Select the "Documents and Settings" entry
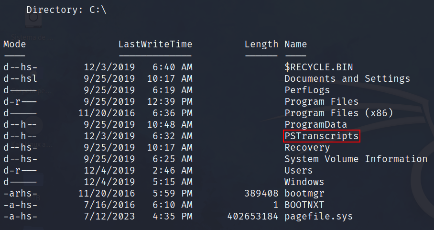This screenshot has width=434, height=230. coord(347,78)
